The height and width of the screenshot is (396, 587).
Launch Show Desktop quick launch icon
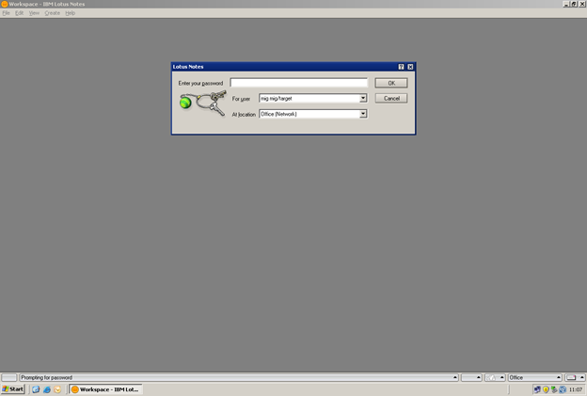(x=36, y=389)
